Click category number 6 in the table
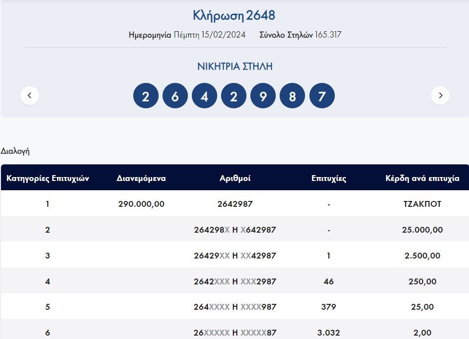 tap(47, 333)
